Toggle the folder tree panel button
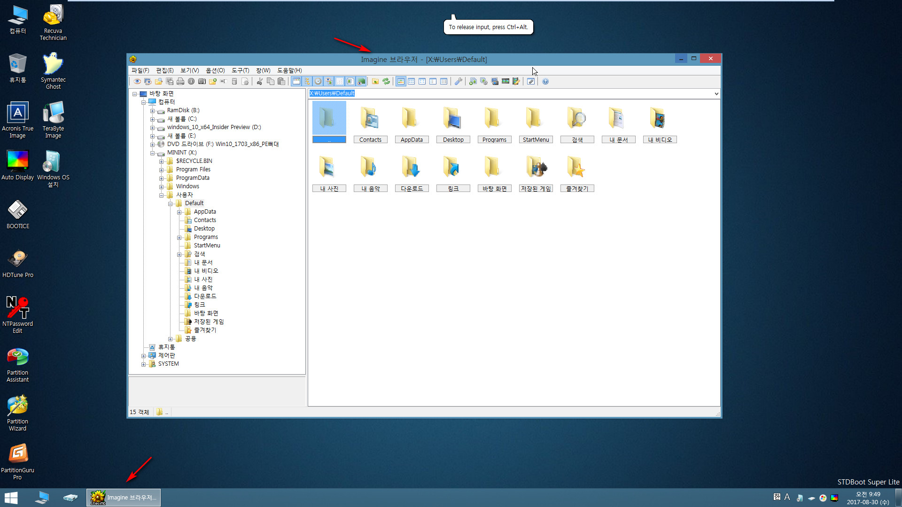Image resolution: width=902 pixels, height=507 pixels. (x=307, y=81)
